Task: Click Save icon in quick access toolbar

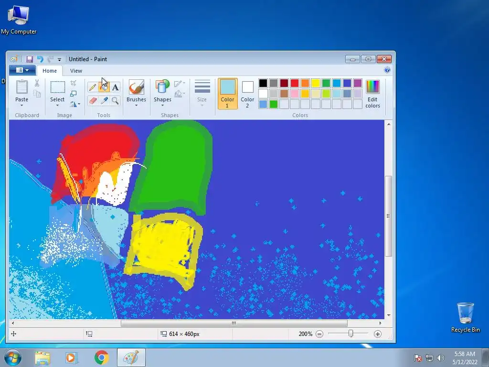Action: 29,59
